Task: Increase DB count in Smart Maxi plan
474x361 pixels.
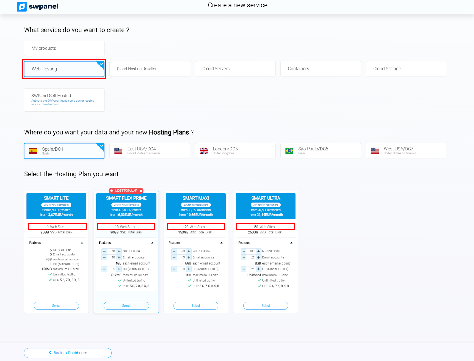Action: 189,269
